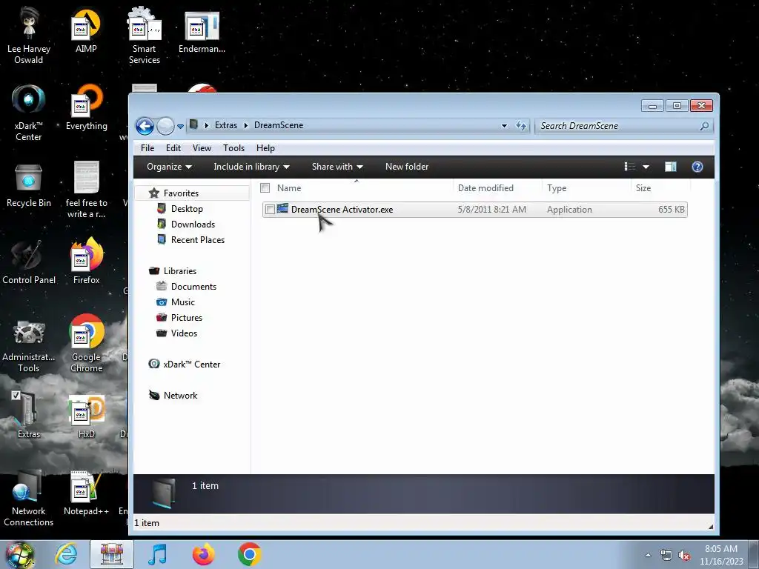Open recent locations dropdown next to the forward arrow
The image size is (759, 569).
click(x=180, y=126)
